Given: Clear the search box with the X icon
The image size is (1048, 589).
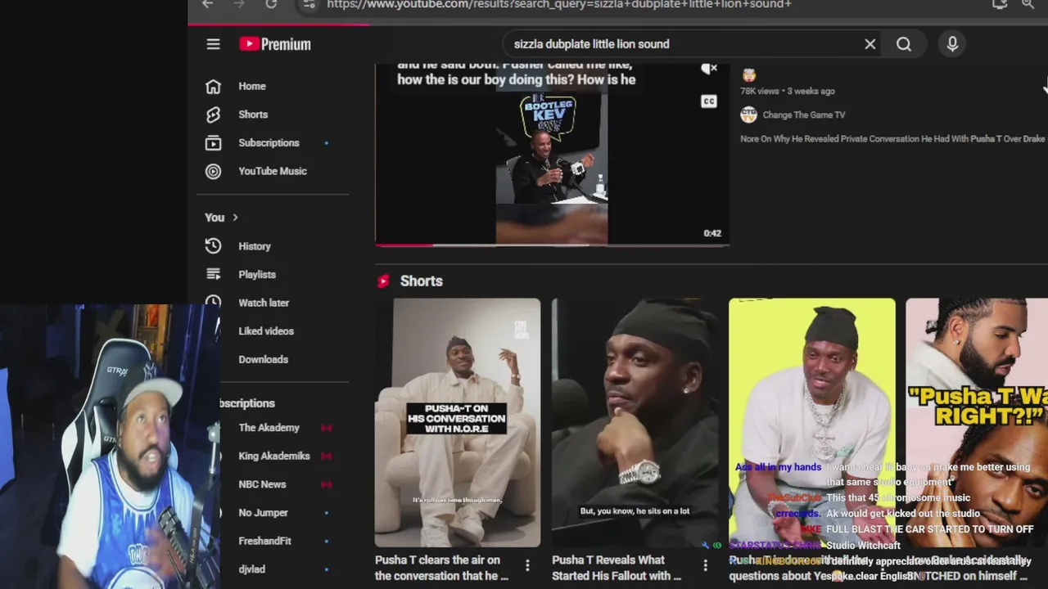Looking at the screenshot, I should point(870,44).
